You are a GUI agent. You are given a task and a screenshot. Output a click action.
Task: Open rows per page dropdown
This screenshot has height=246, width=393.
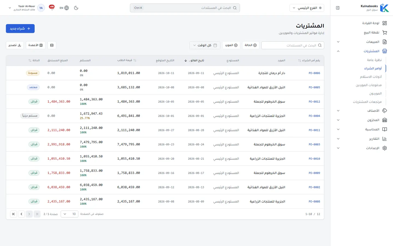click(x=69, y=214)
